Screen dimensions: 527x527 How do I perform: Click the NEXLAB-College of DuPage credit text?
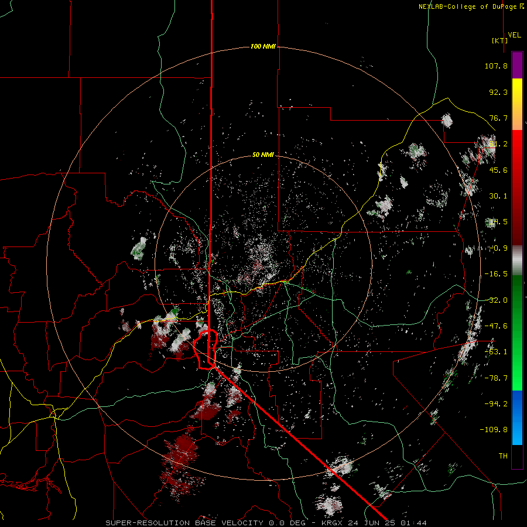tap(471, 6)
